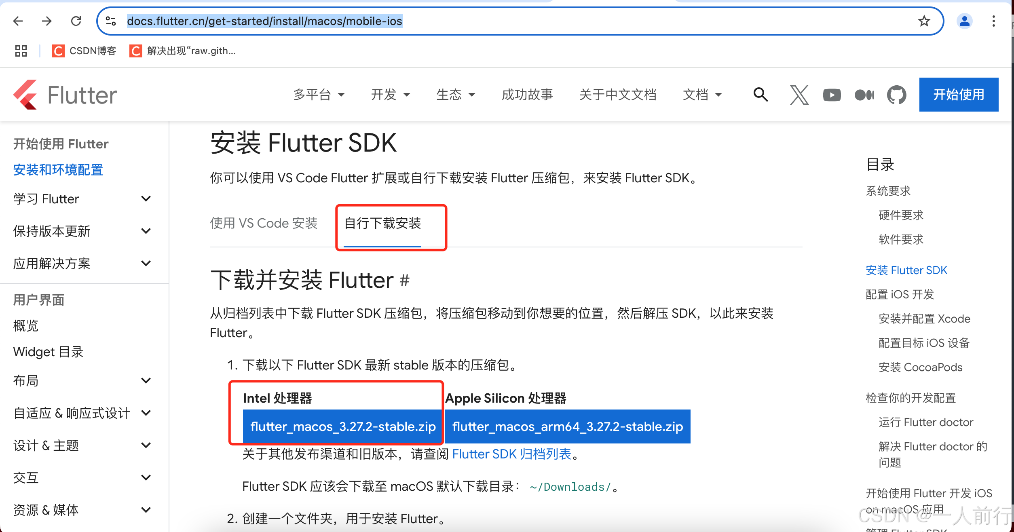1014x532 pixels.
Task: Jump to 安装 CocoaPods in contents
Action: (x=921, y=367)
